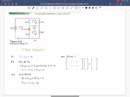The height and width of the screenshot is (97, 130).
Task: Tap the handwritten KVL @ M3 line
Action: (24, 62)
